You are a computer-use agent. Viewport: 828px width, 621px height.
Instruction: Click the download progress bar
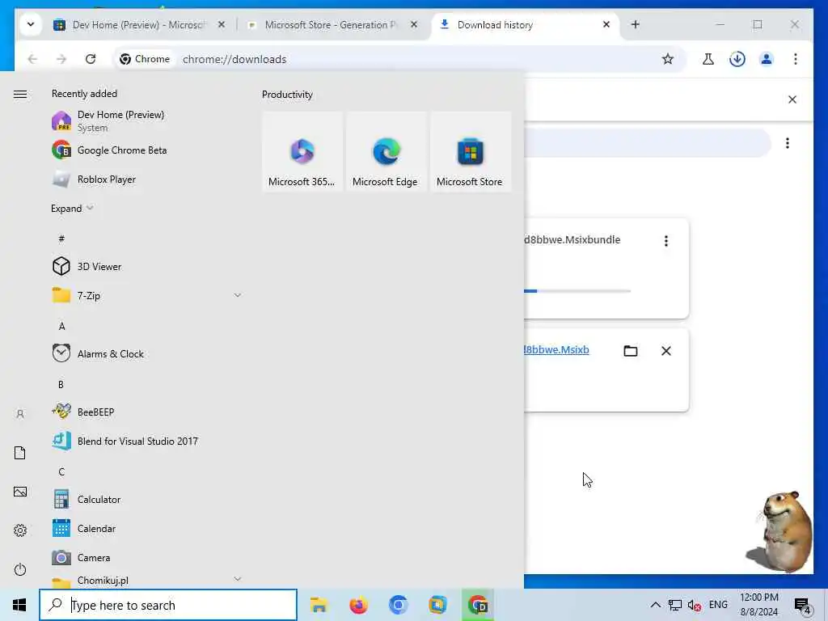tap(577, 291)
